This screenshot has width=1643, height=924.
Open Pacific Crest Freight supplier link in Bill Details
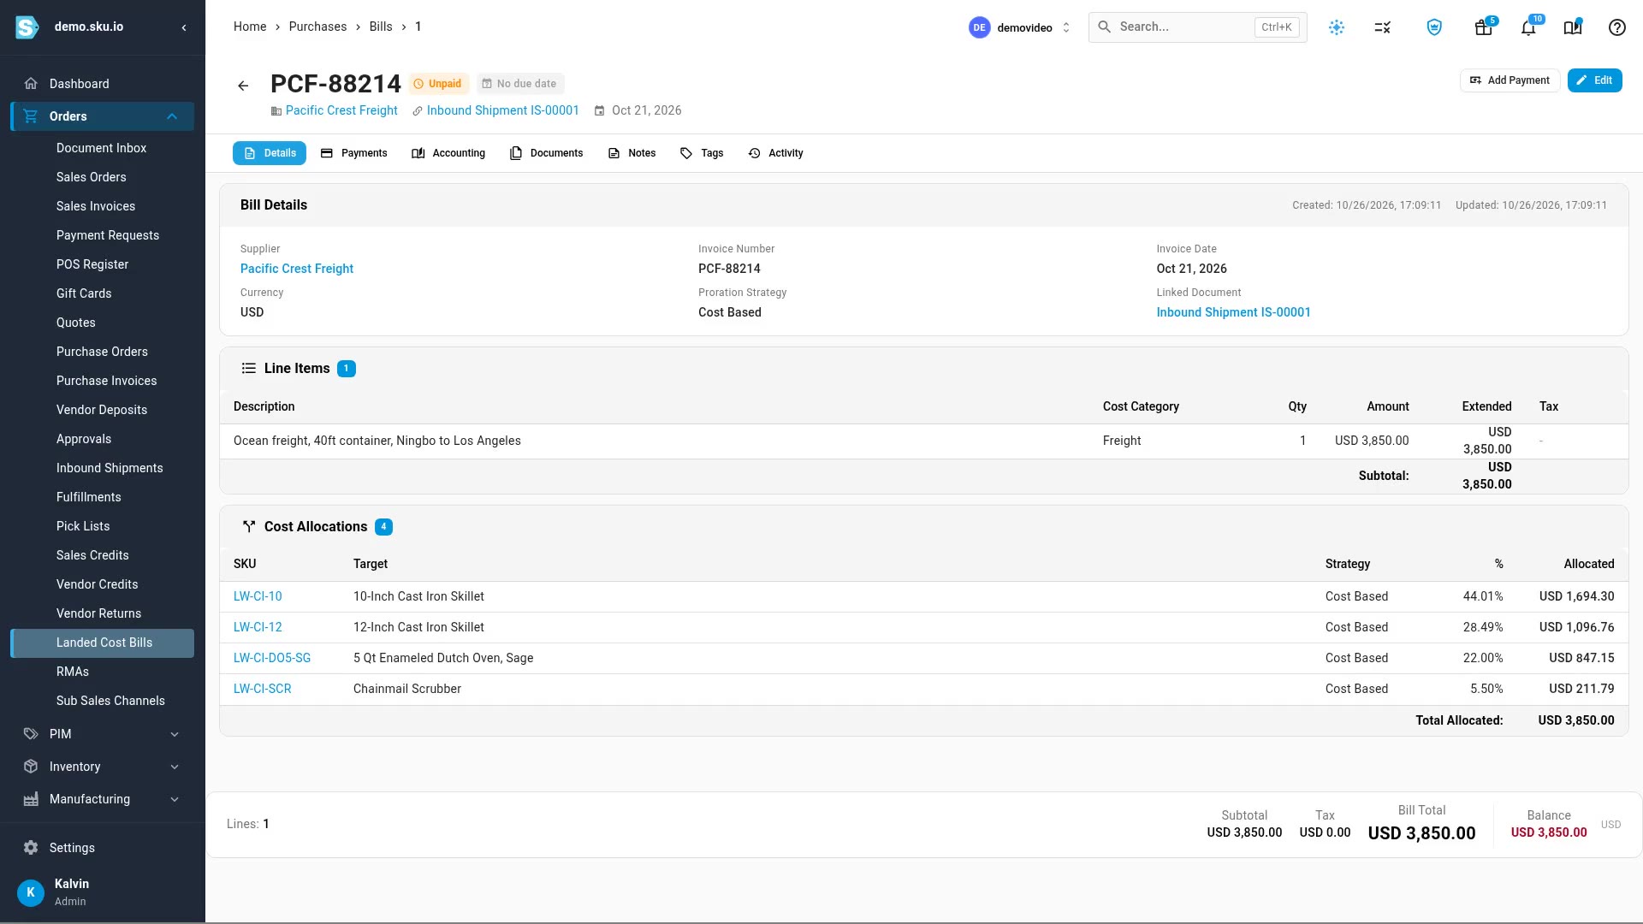point(297,269)
